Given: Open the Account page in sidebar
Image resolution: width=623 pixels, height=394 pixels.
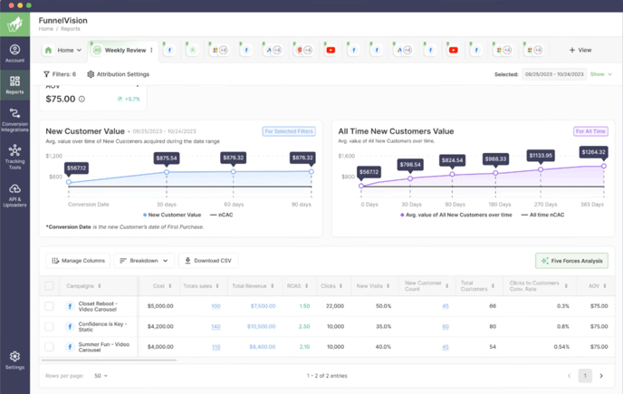Looking at the screenshot, I should point(14,53).
